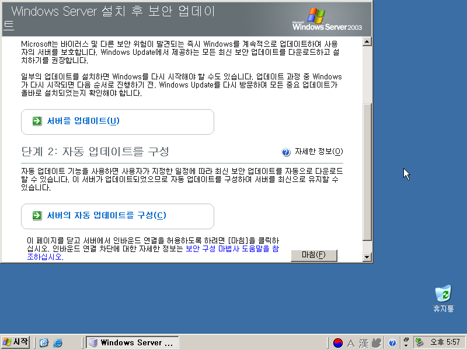Open the 보안 구성 마법사 도움말 link

pyautogui.click(x=232, y=249)
